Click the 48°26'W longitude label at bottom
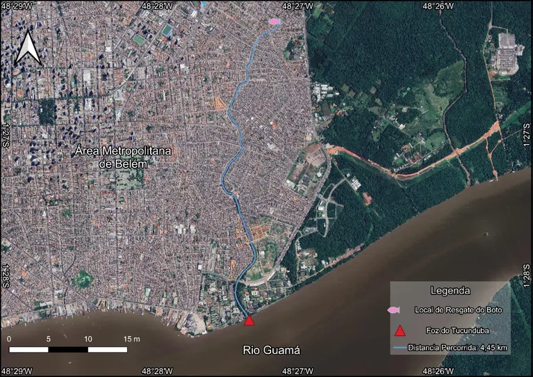Image resolution: width=533 pixels, height=377 pixels. (438, 372)
